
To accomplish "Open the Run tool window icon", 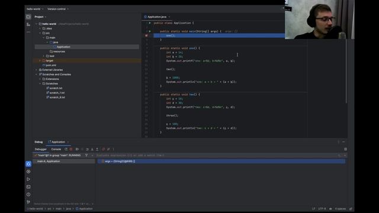I will 28,179.
